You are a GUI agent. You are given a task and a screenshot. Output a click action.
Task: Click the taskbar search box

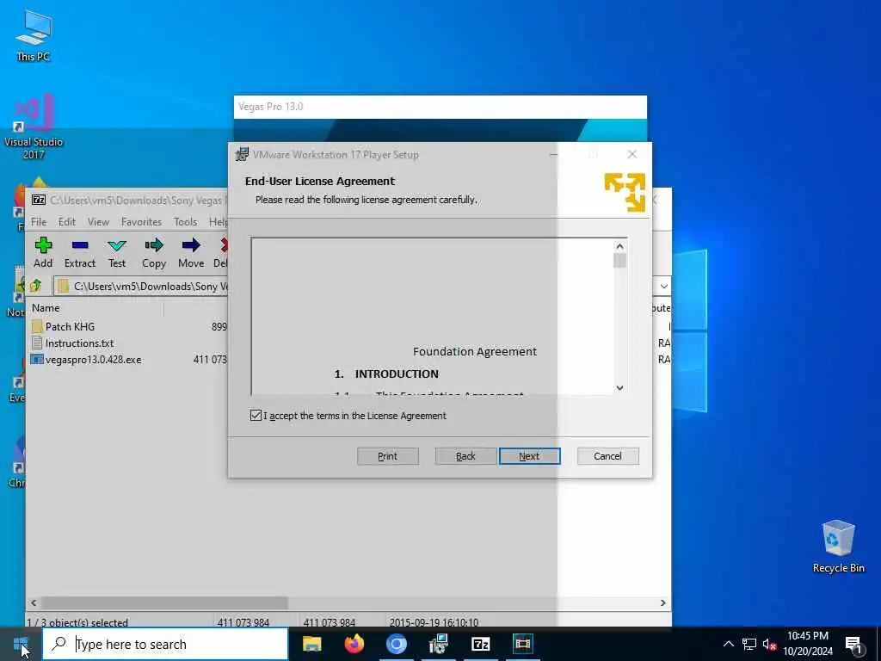click(166, 644)
